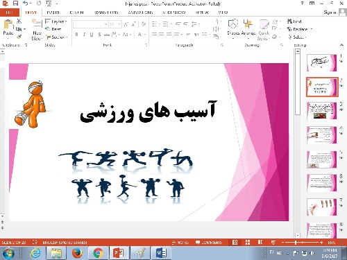Open the COMMENTS pane button
Viewport: 347px width, 260px height.
[x=209, y=242]
